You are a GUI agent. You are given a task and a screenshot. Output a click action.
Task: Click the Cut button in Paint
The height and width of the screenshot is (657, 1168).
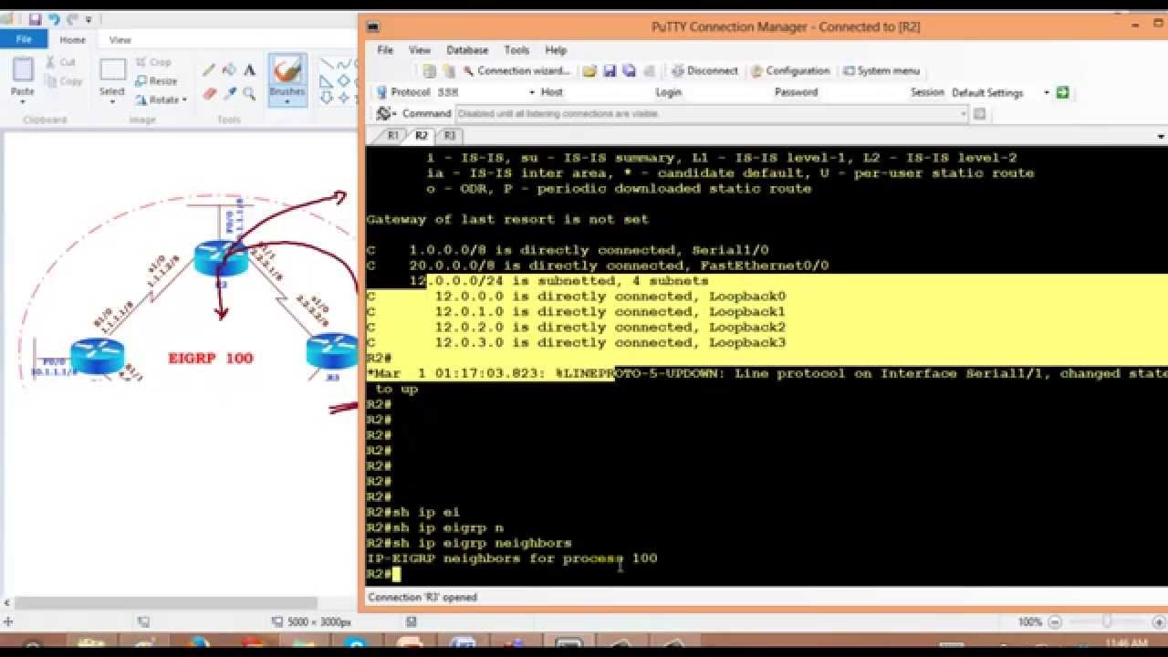point(60,62)
